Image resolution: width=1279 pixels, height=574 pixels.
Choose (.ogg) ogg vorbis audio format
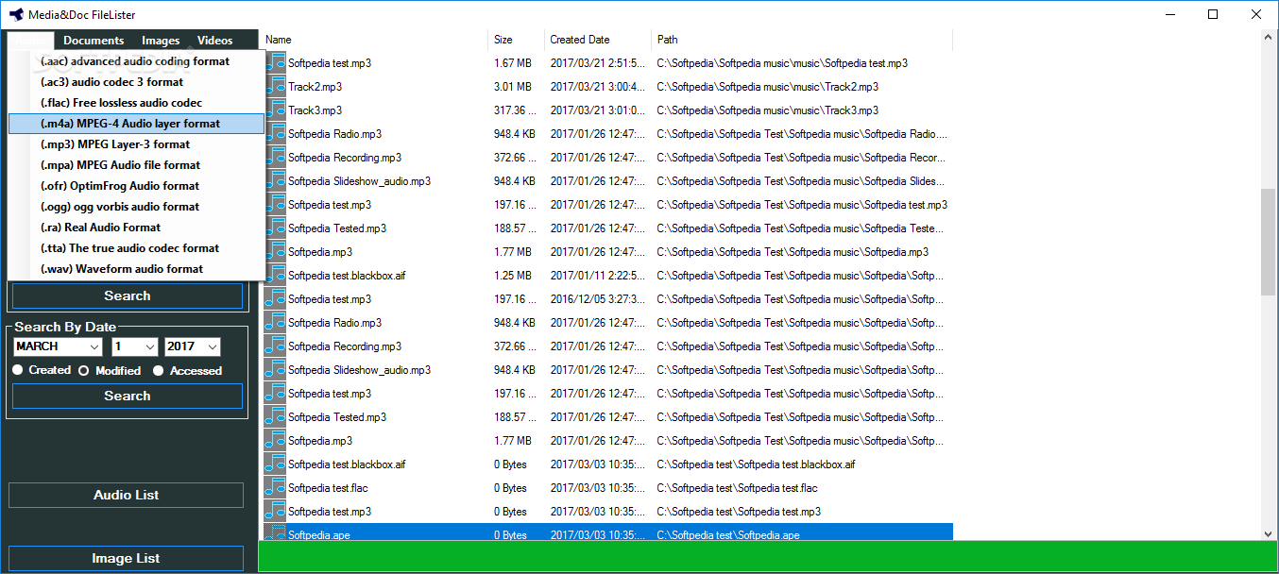[x=136, y=207]
